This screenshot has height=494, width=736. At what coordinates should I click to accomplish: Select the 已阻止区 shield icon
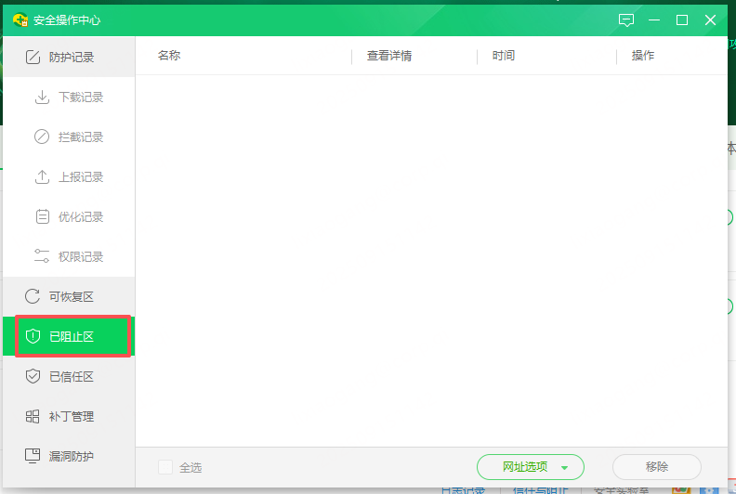33,336
